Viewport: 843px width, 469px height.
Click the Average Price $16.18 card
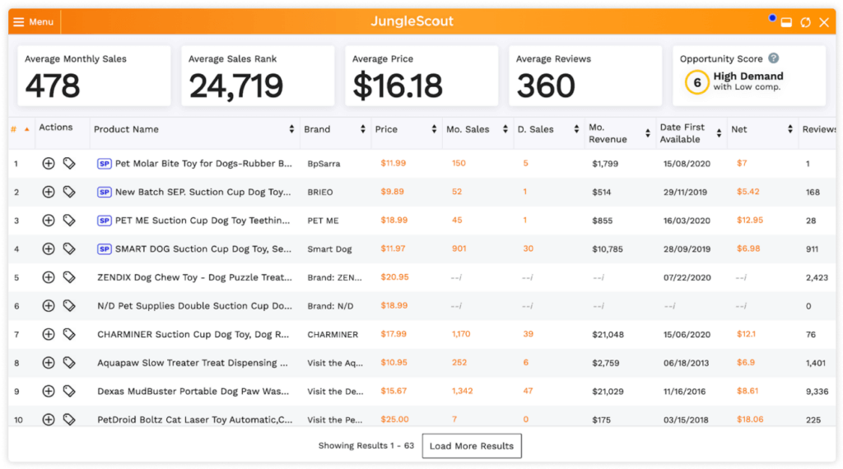421,76
